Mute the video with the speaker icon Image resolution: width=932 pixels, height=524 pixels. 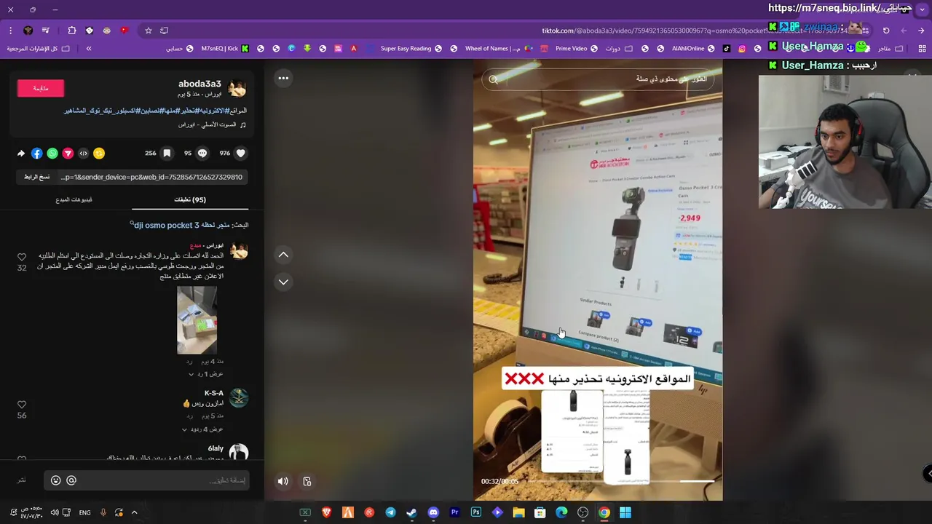click(x=283, y=481)
